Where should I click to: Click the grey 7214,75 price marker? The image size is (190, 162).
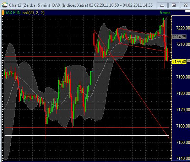[179, 37]
